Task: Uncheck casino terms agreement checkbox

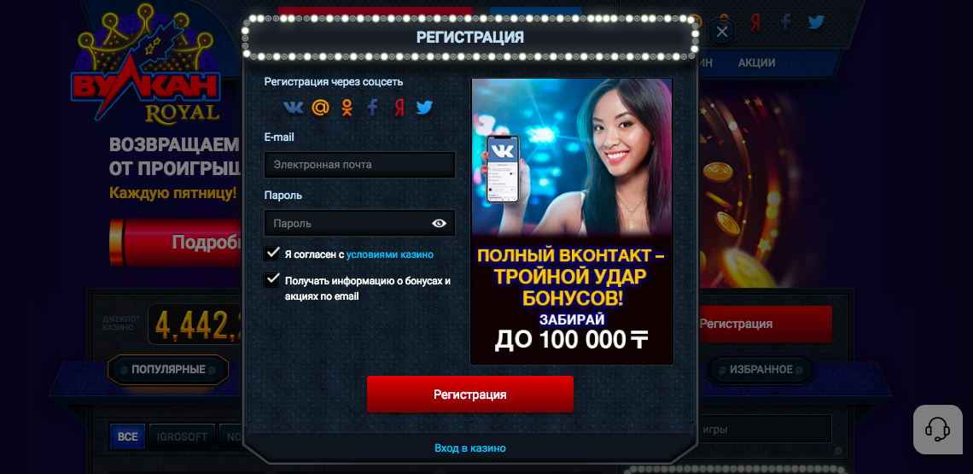Action: 271,254
